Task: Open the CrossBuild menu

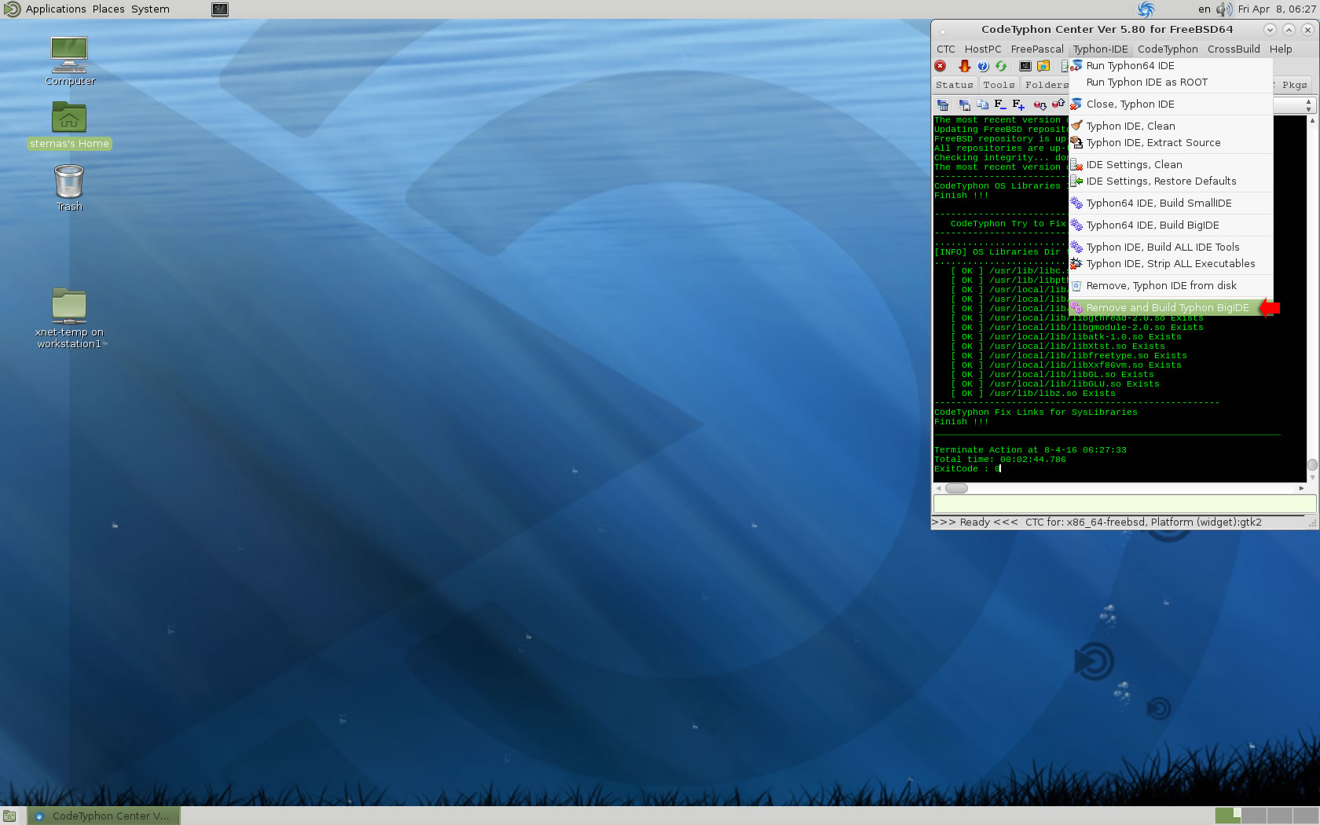Action: [1234, 49]
